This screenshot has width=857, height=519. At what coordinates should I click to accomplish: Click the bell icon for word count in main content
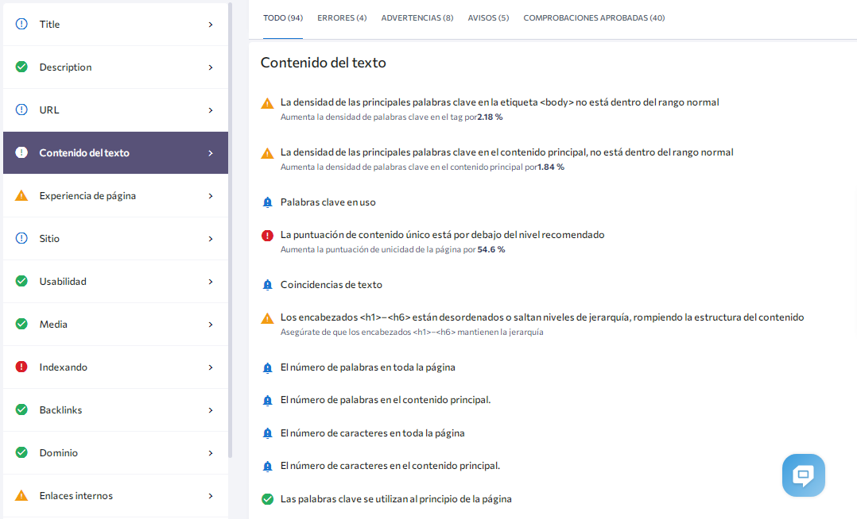pyautogui.click(x=267, y=401)
